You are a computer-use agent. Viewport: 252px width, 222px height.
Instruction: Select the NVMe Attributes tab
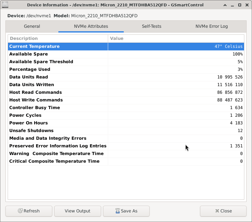point(91,26)
